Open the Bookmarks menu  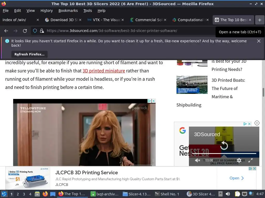(x=68, y=11)
